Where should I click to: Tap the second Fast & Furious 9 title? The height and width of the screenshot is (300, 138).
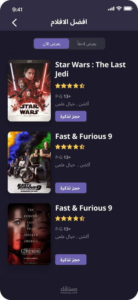pos(84,208)
